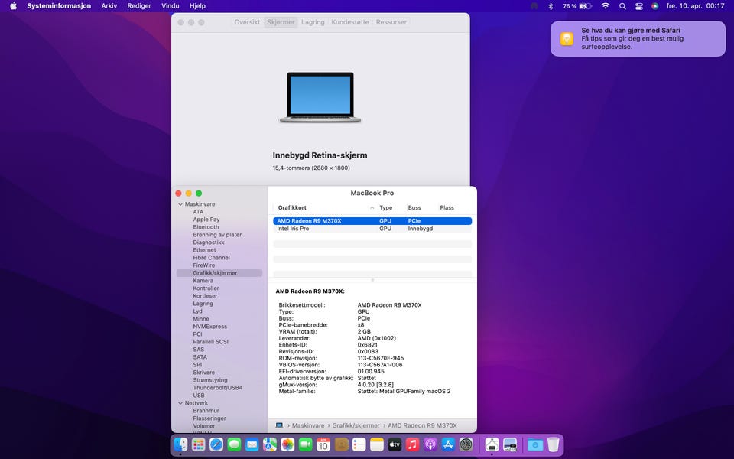Select the Skjermer tab
734x459 pixels.
[281, 22]
